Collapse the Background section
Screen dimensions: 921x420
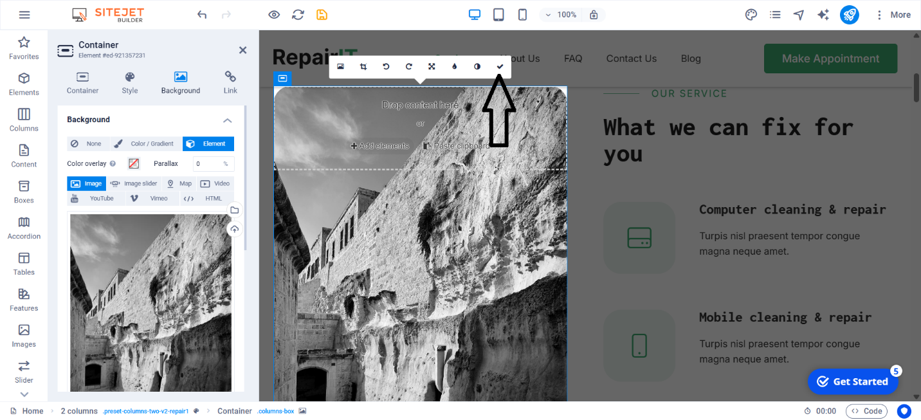(227, 120)
